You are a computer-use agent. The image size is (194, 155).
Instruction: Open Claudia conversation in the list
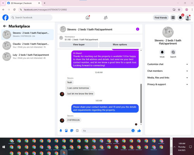click(x=28, y=45)
